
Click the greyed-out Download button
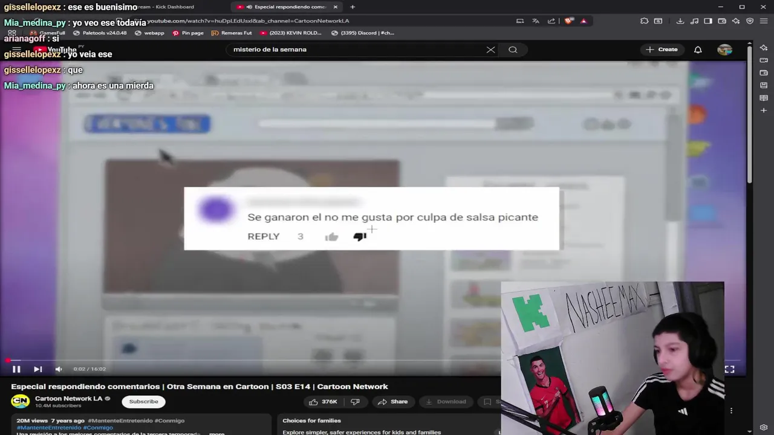446,402
